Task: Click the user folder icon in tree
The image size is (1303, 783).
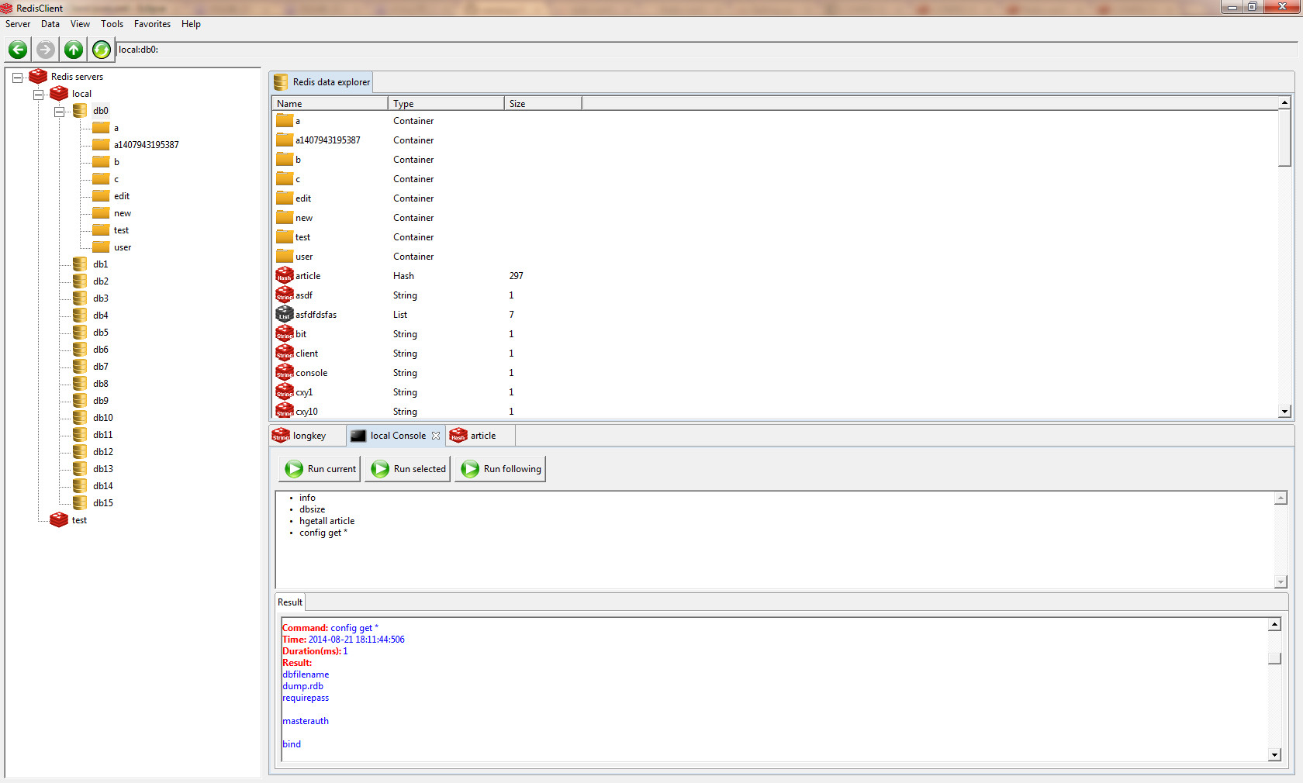Action: [x=101, y=247]
